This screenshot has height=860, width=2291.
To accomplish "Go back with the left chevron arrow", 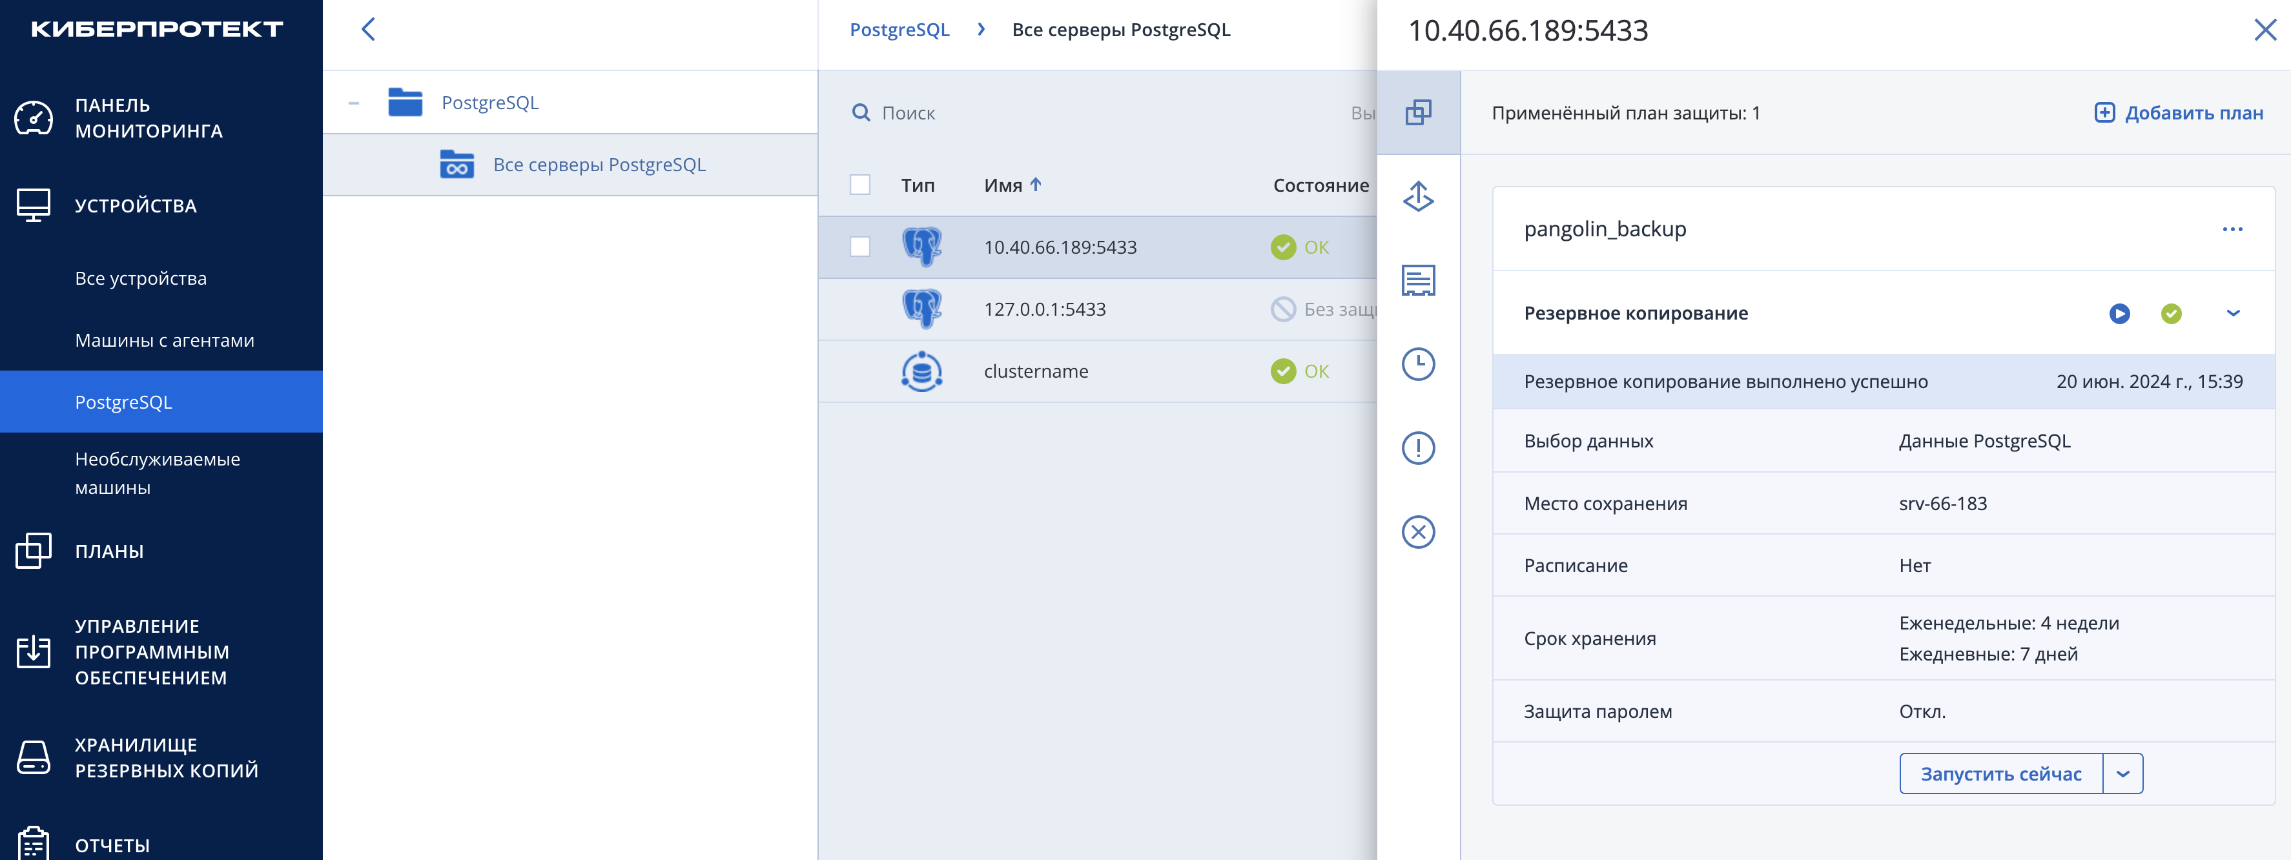I will point(368,29).
